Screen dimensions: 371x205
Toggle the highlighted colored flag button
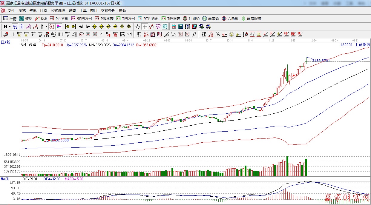point(59,27)
